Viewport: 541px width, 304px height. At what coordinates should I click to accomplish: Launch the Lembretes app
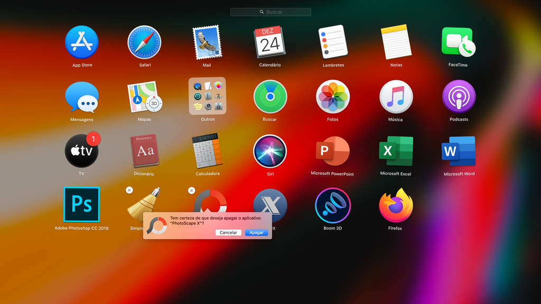coord(333,42)
